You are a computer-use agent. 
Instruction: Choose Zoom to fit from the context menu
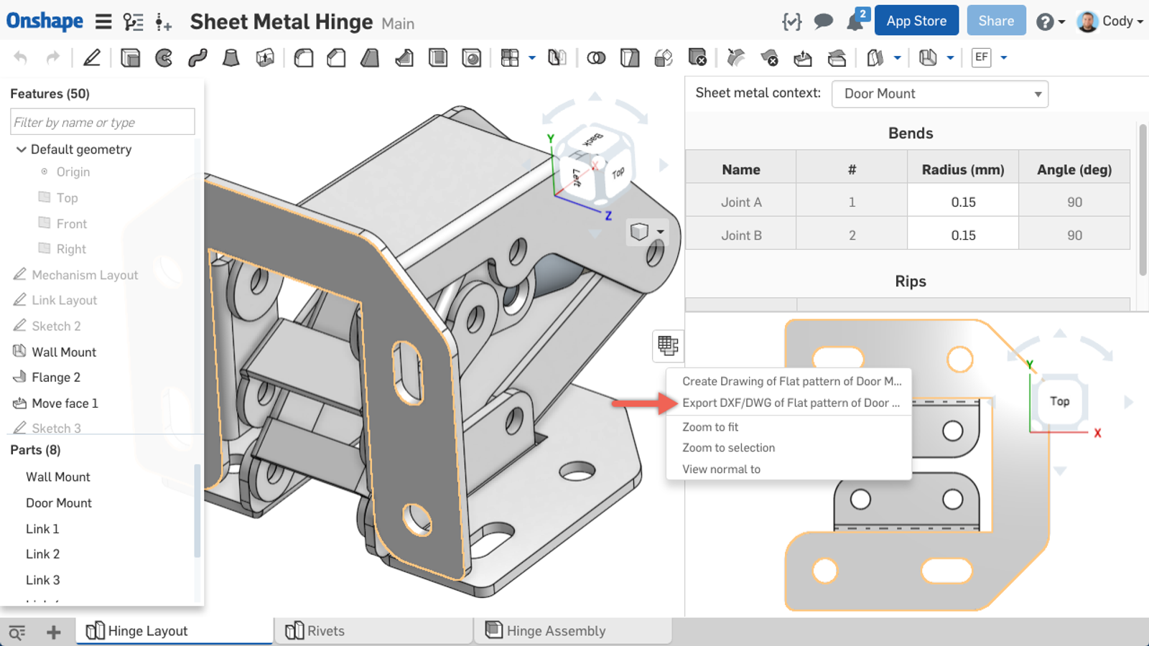710,426
